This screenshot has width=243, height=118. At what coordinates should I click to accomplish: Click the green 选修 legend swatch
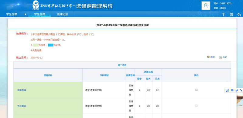(36, 45)
